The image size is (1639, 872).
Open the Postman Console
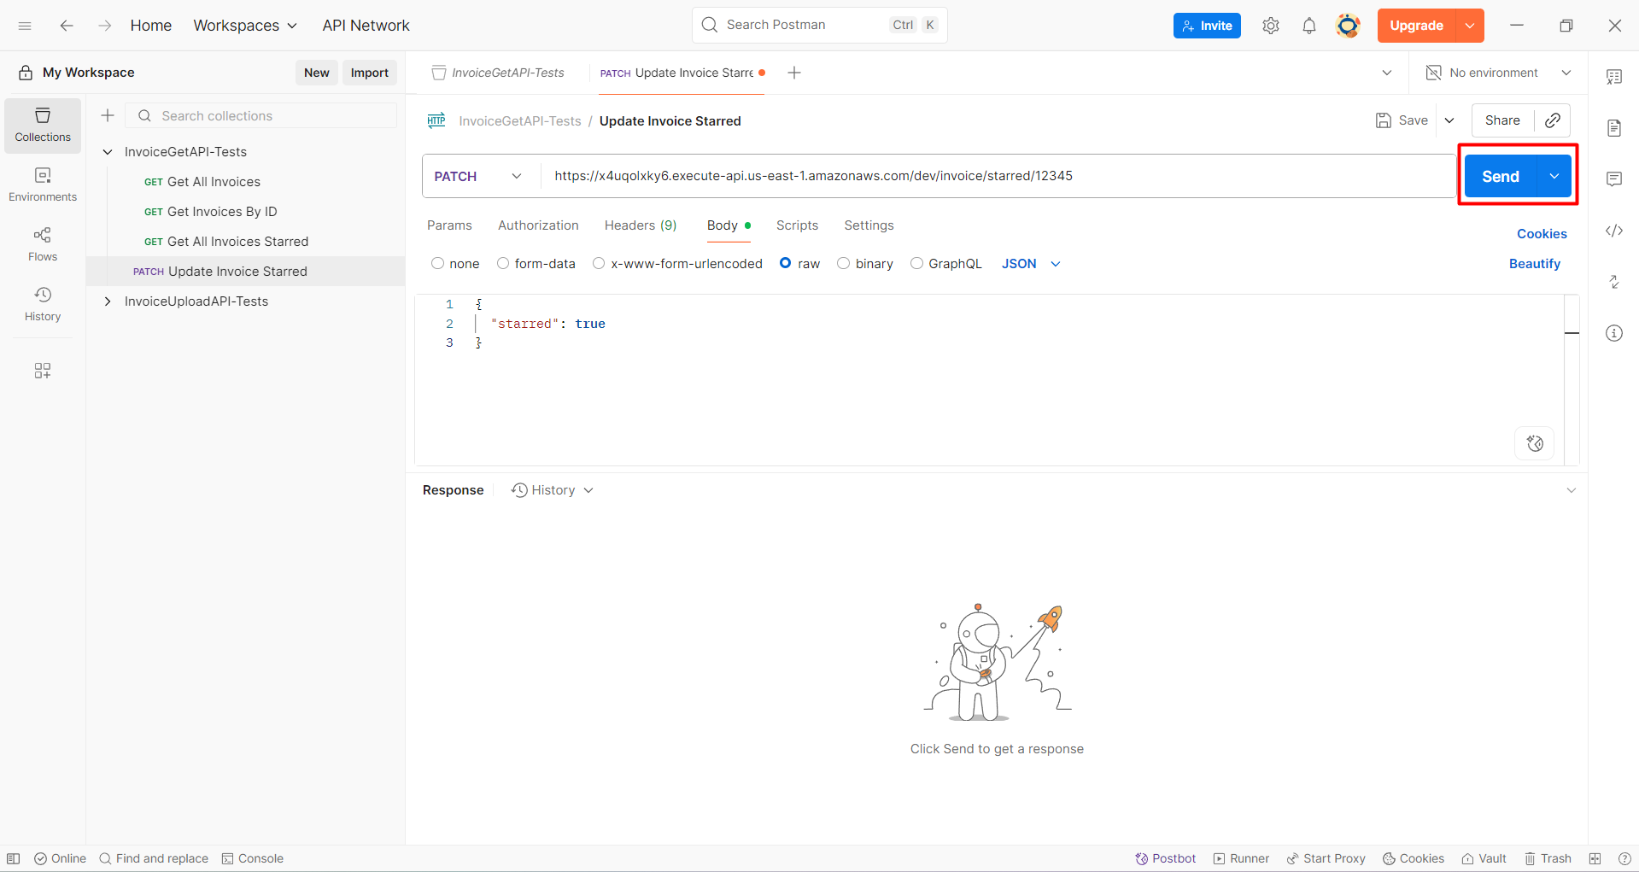click(x=252, y=858)
